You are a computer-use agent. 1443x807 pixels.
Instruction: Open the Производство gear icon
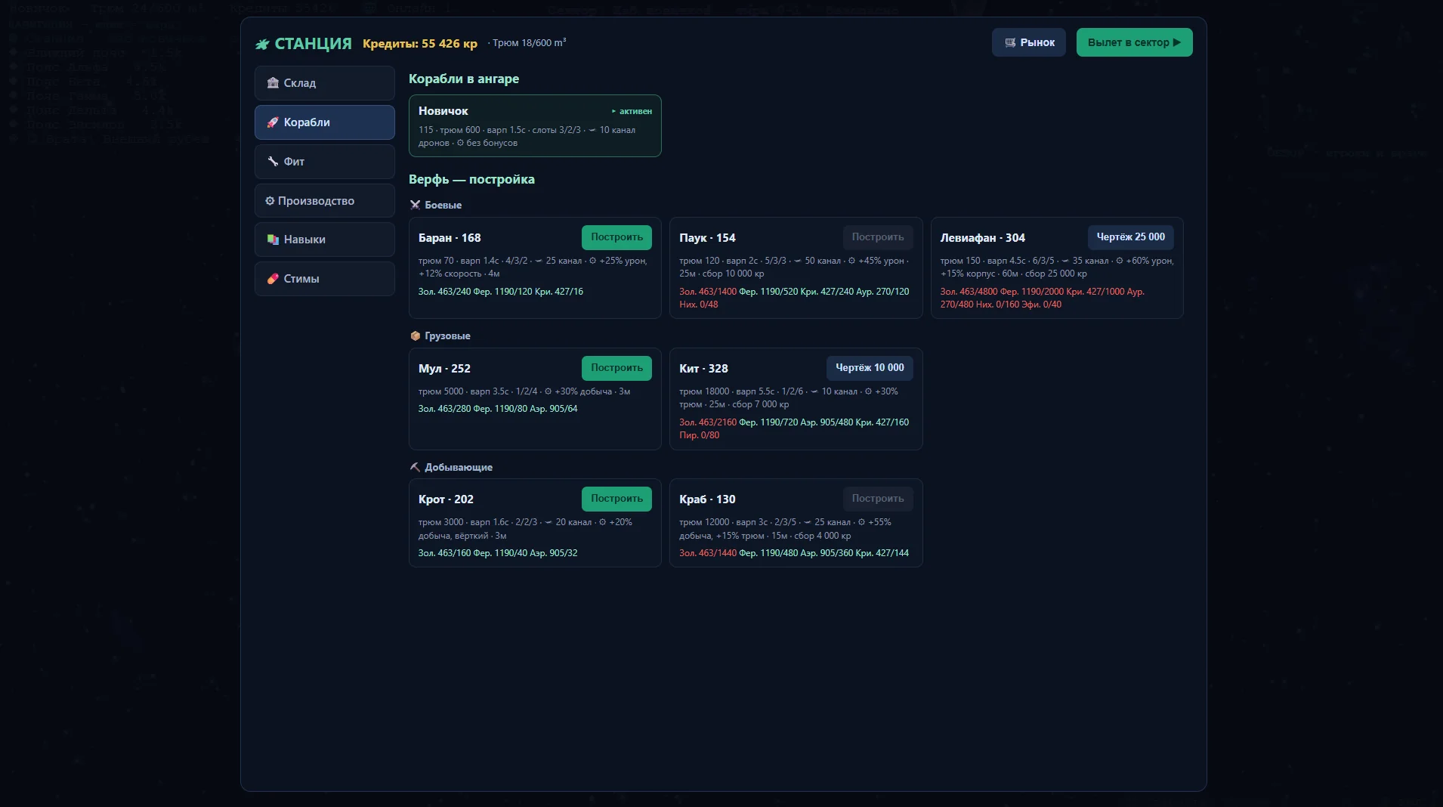pos(270,201)
